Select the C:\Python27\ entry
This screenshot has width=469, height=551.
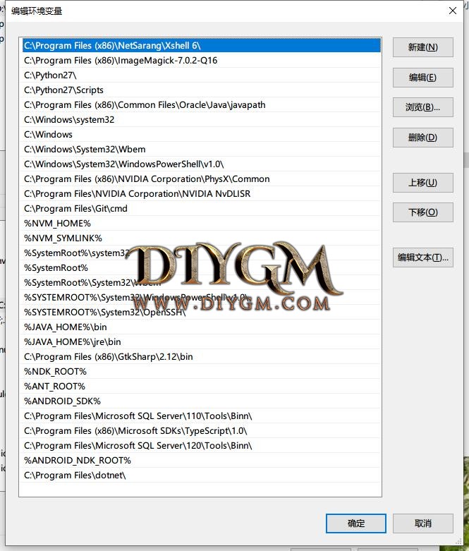pyautogui.click(x=202, y=75)
